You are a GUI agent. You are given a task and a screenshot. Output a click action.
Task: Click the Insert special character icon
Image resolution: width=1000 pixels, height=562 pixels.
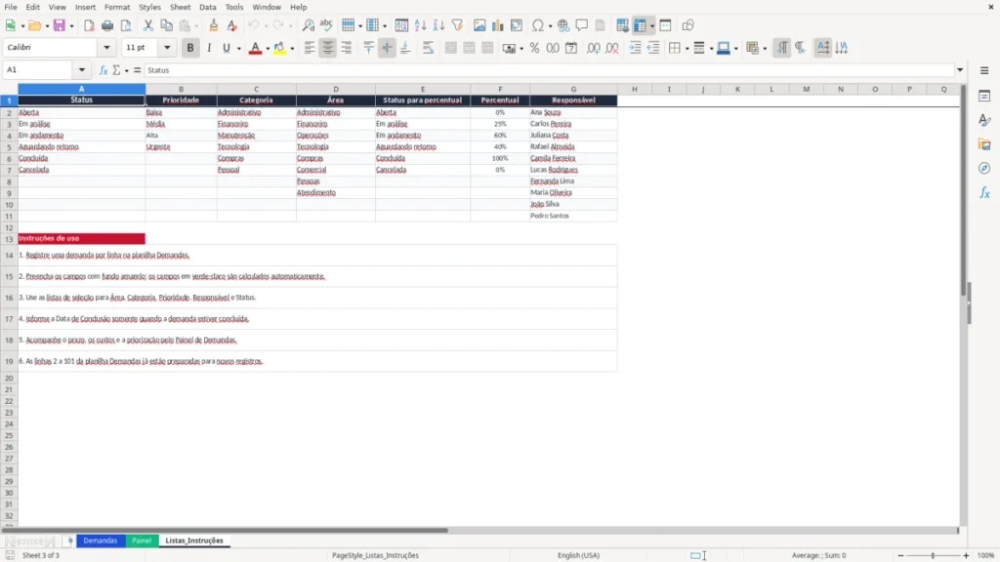coord(538,25)
